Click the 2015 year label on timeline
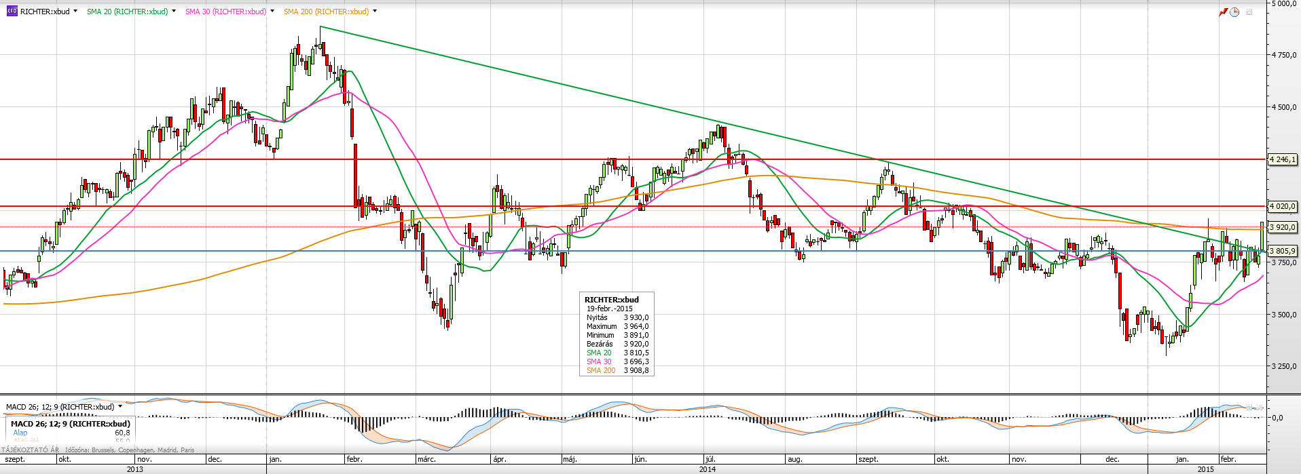This screenshot has width=1301, height=474. [x=1205, y=469]
